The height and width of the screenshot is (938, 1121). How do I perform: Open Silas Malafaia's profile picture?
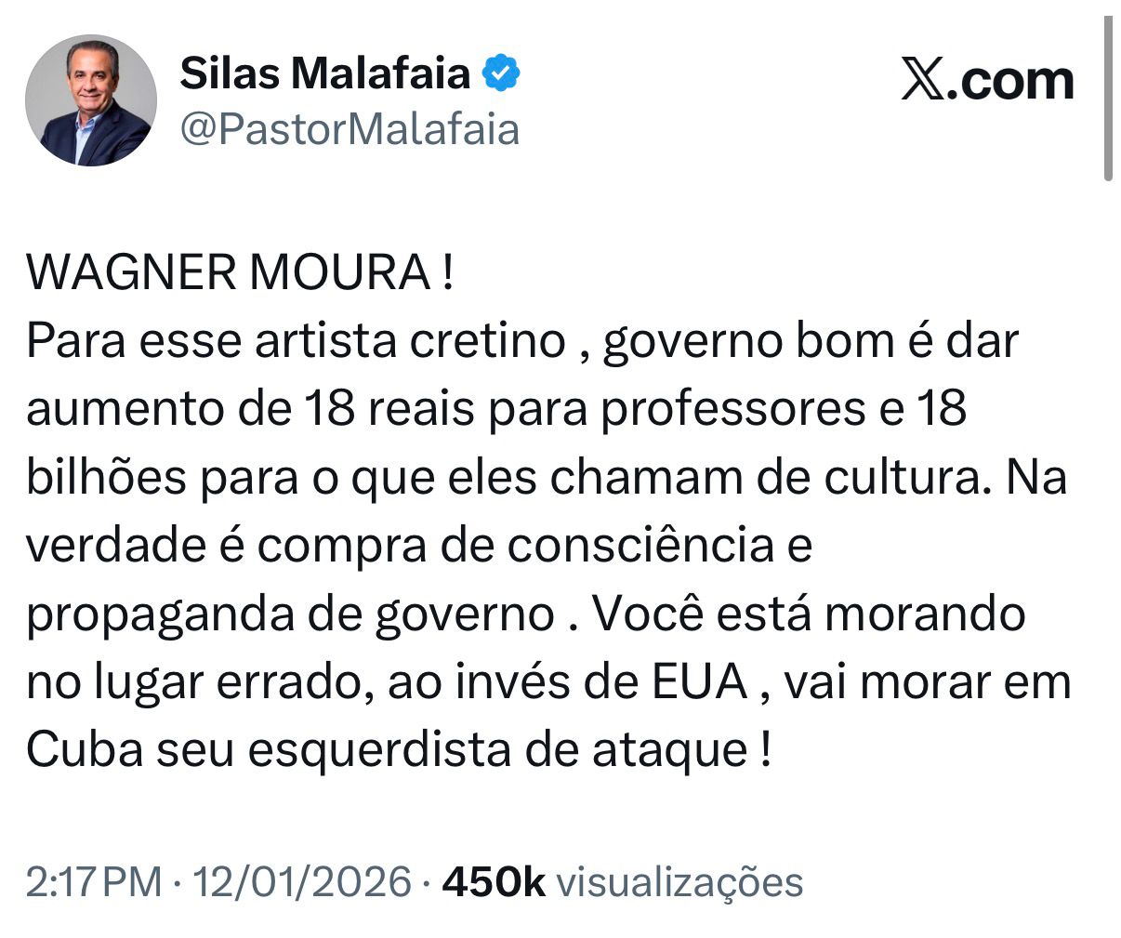pos(91,98)
